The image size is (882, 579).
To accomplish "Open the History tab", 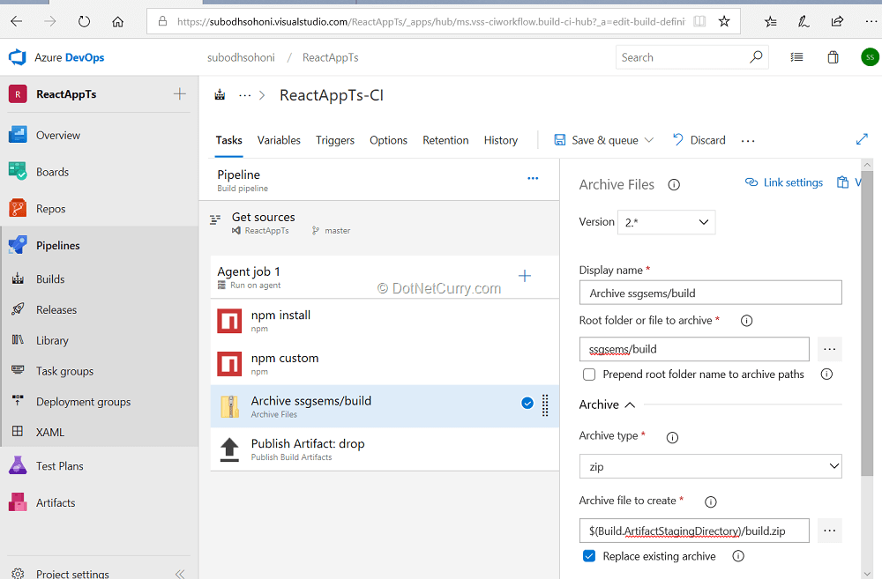I will (501, 140).
